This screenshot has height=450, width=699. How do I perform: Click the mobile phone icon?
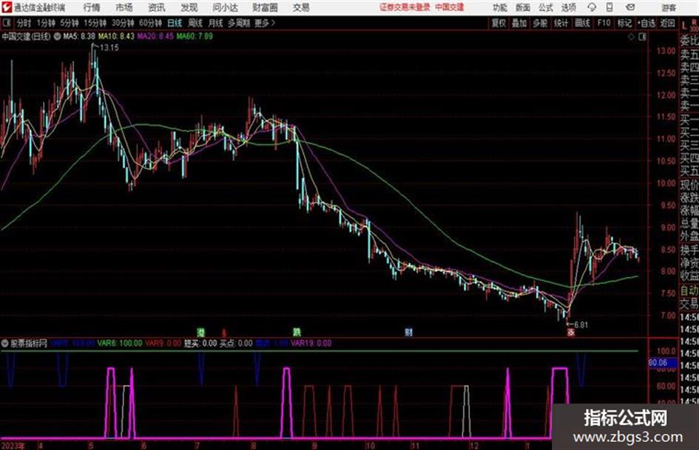[609, 7]
